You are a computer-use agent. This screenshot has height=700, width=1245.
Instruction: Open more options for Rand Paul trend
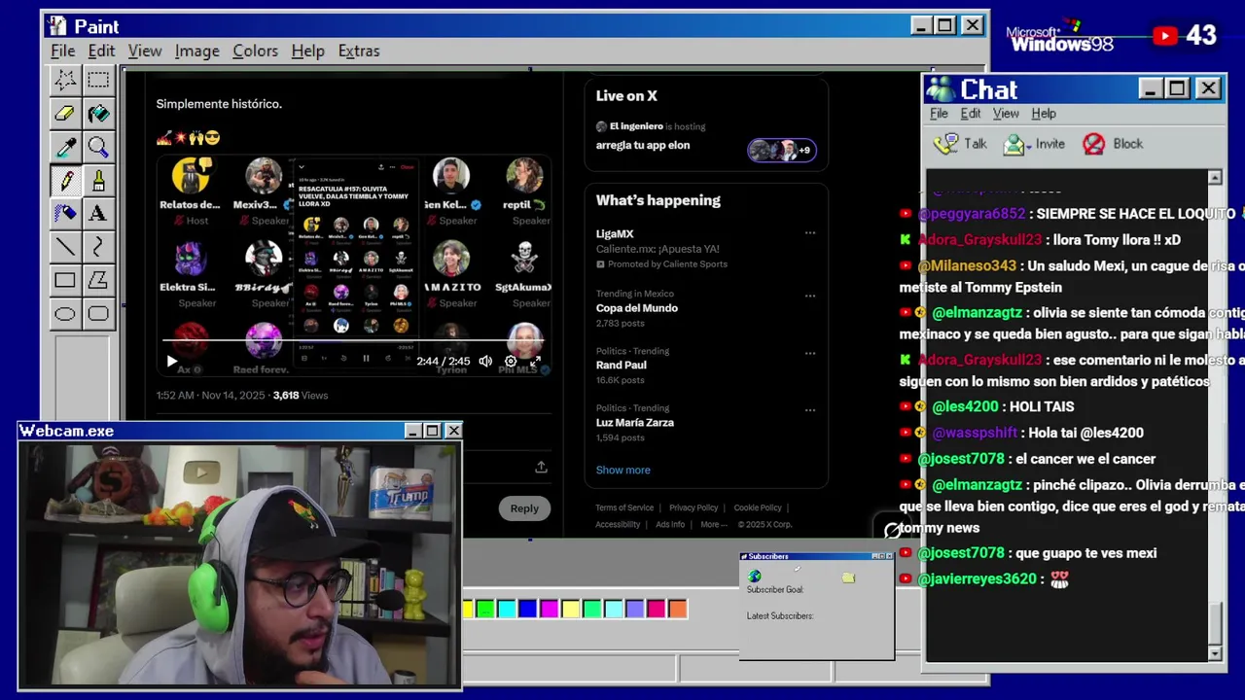tap(810, 353)
